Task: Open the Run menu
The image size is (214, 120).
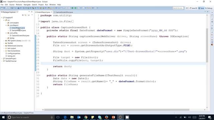Action: tap(46, 5)
